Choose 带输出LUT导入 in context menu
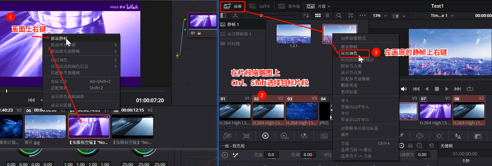Screen dimensions: 492x166 point(355,107)
